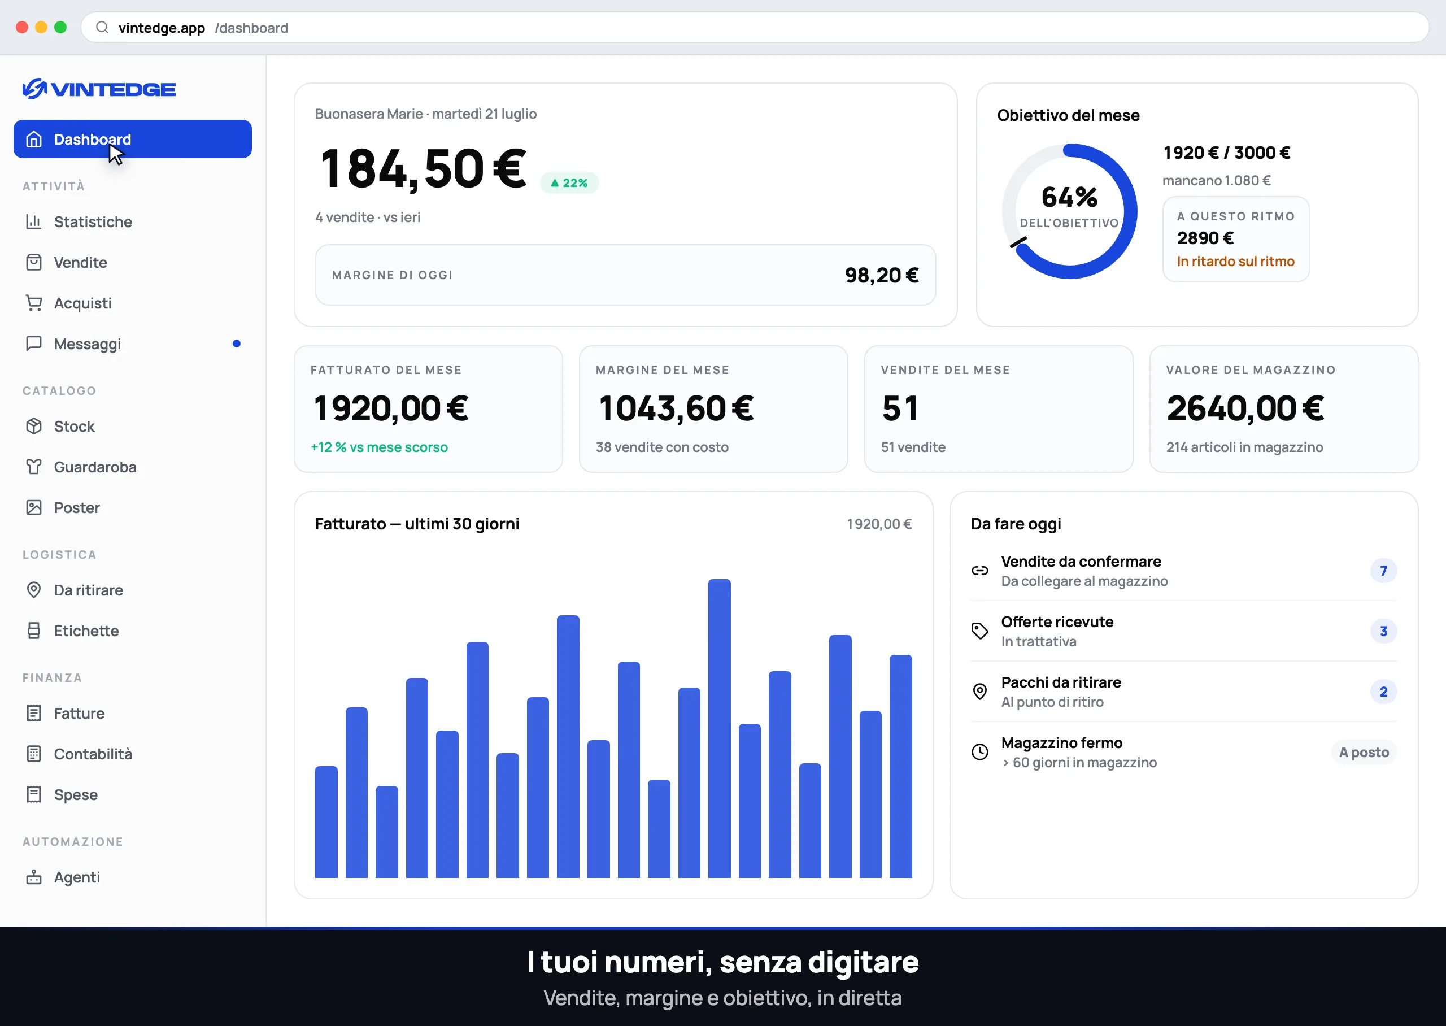Click the Vintedge logo
Image resolution: width=1446 pixels, height=1026 pixels.
point(99,89)
